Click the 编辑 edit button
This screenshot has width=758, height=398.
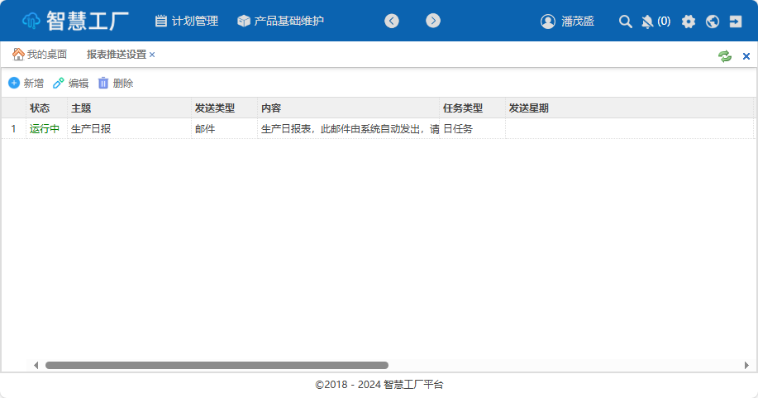70,83
